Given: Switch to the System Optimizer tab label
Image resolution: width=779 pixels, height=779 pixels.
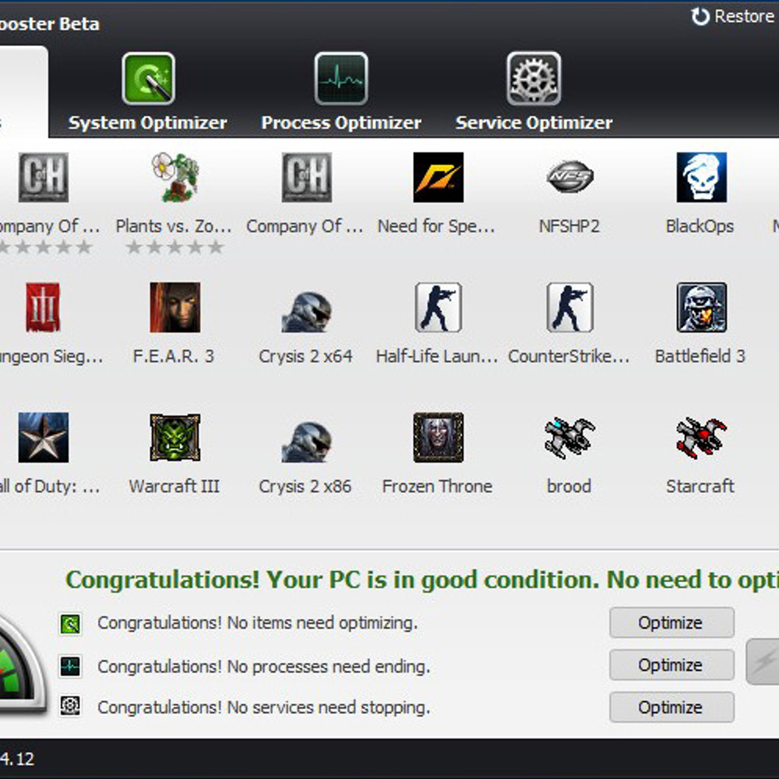Looking at the screenshot, I should pyautogui.click(x=148, y=123).
